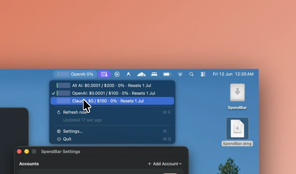Viewport: 296px width, 174px height.
Task: Click the All AI usage progress bar
Action: pyautogui.click(x=63, y=86)
